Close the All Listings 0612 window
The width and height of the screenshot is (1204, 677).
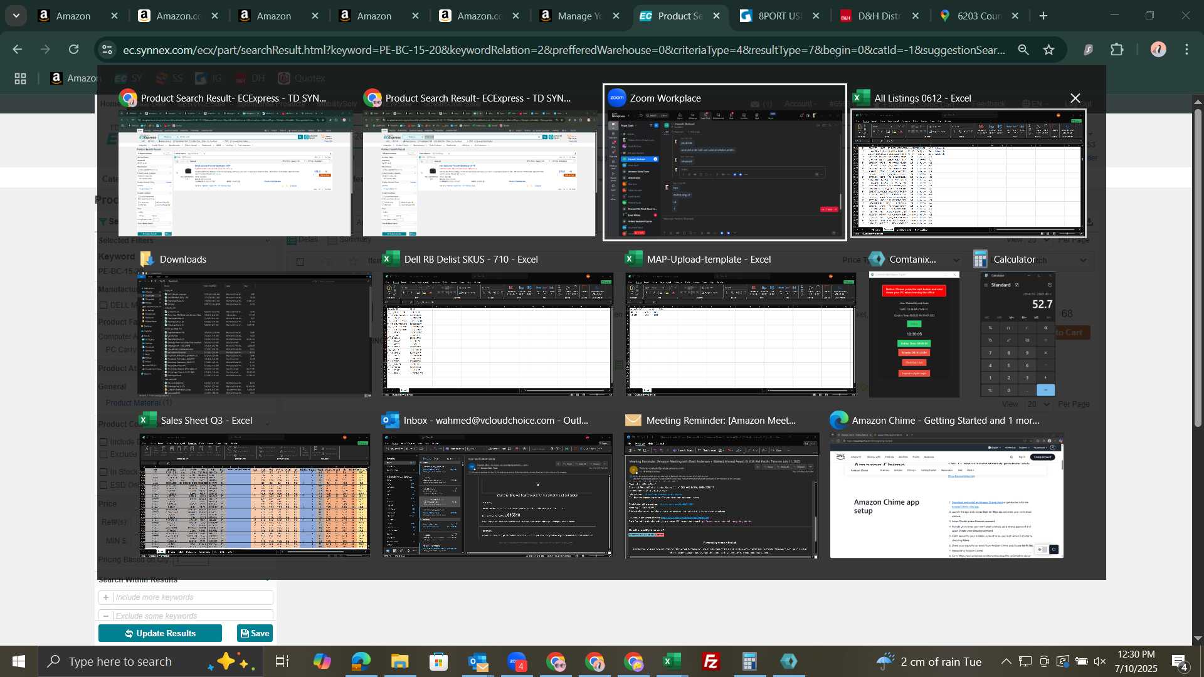(x=1075, y=98)
